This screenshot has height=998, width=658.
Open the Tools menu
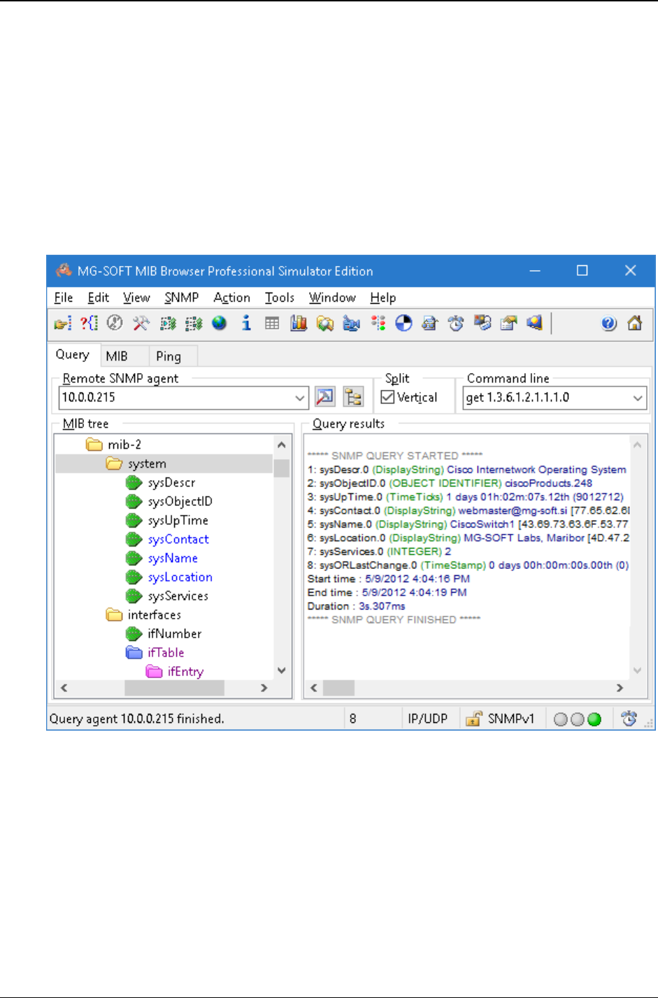280,297
